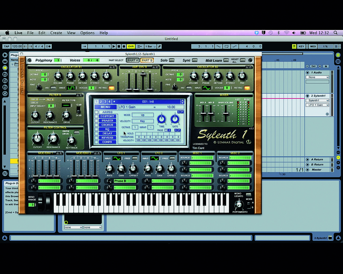Click the Oscillator B2 sine waveform display
343x274 pixels.
[x=206, y=88]
